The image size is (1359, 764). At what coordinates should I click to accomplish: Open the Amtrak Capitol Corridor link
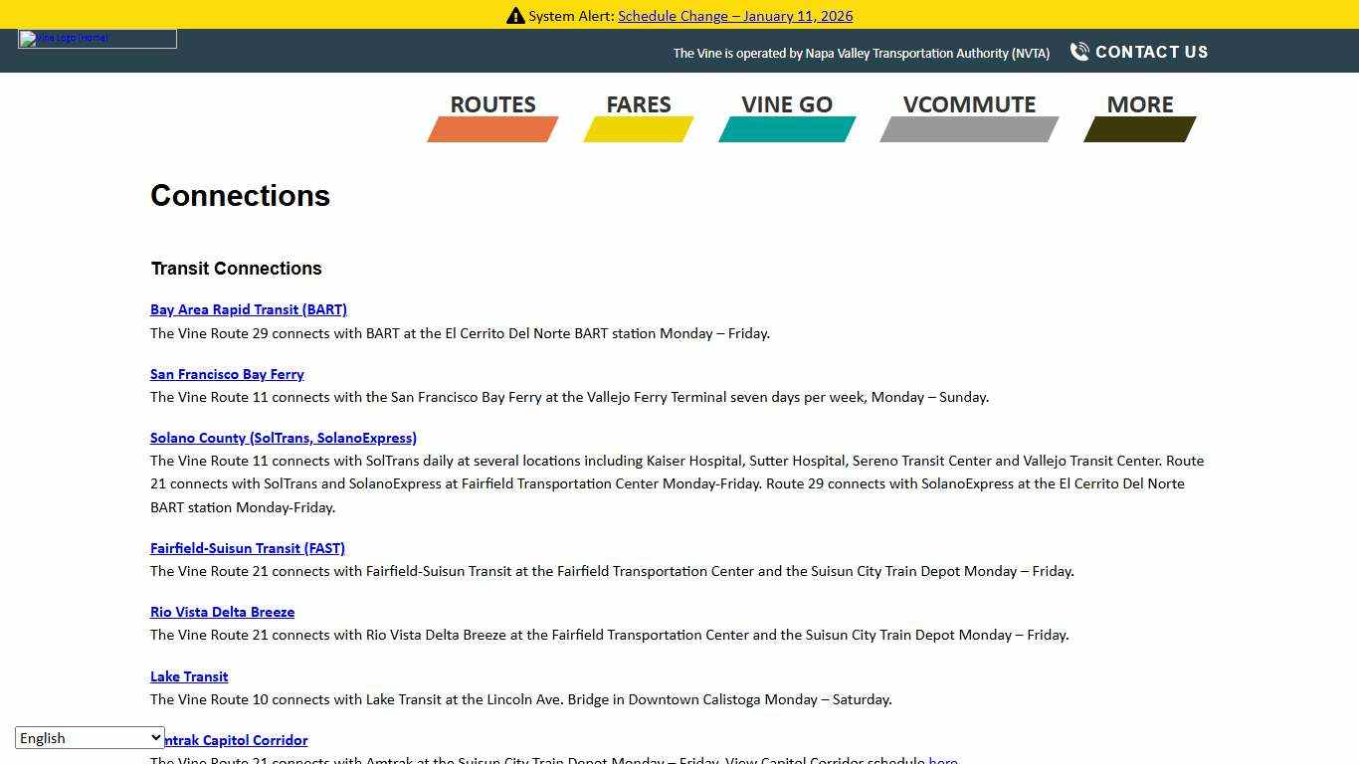pyautogui.click(x=237, y=740)
